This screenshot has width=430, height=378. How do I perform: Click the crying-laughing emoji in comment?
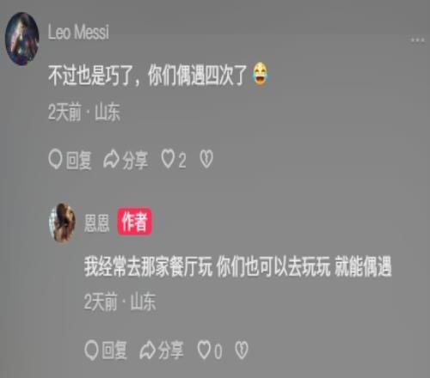pyautogui.click(x=260, y=74)
